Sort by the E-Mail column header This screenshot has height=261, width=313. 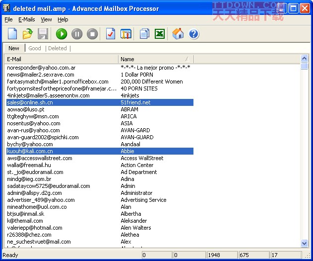click(62, 59)
